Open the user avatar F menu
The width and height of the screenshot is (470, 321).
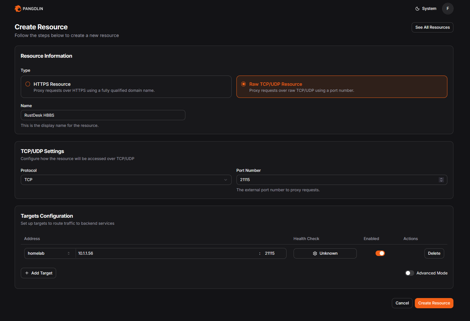[x=447, y=9]
